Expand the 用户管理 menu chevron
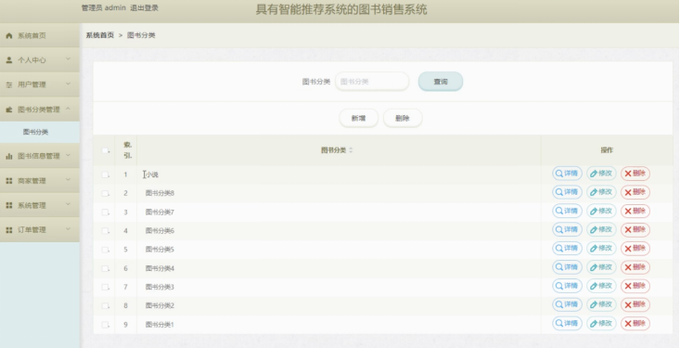 [x=68, y=84]
